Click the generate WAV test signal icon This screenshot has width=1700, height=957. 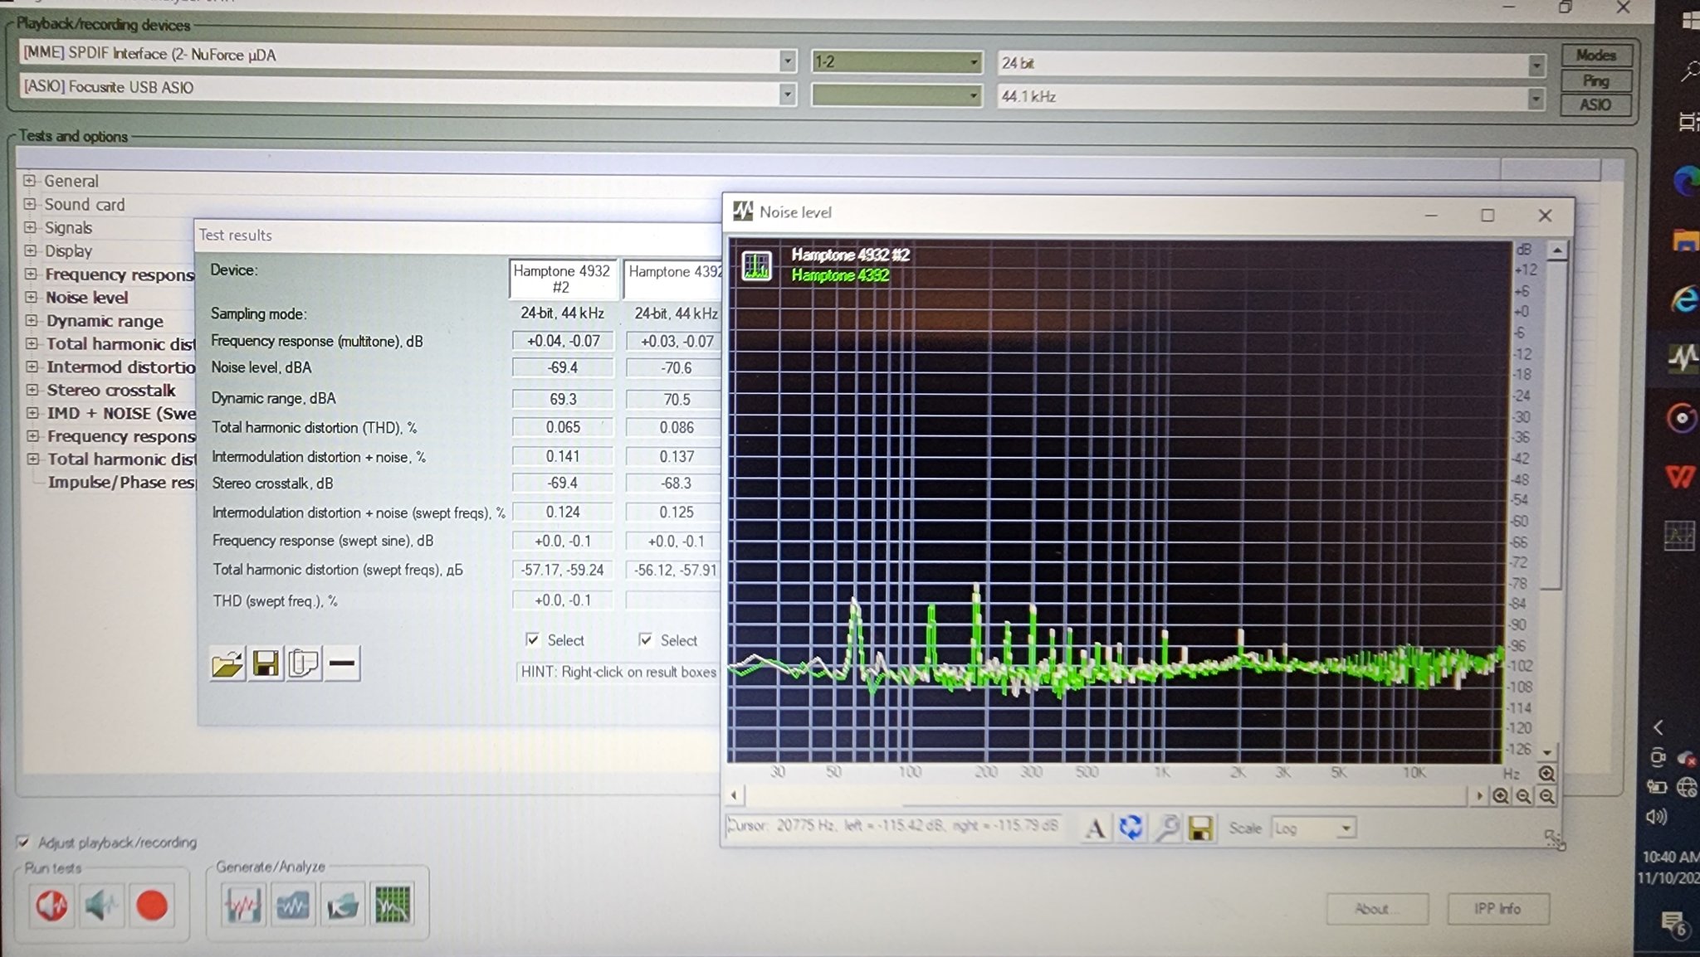[x=242, y=905]
